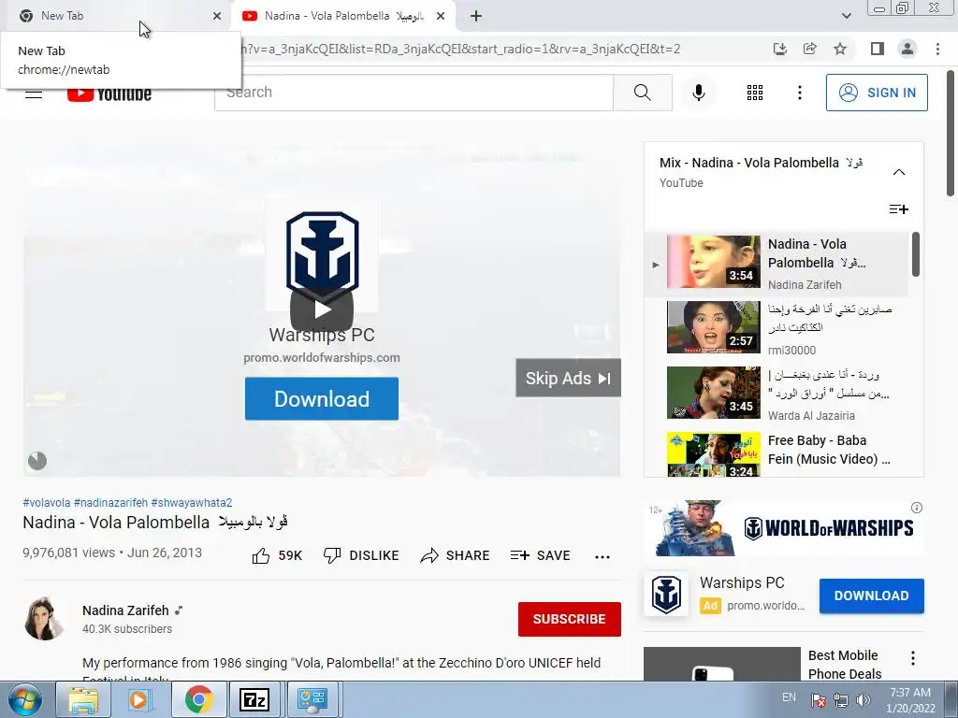Open the YouTube apps grid icon

click(755, 93)
